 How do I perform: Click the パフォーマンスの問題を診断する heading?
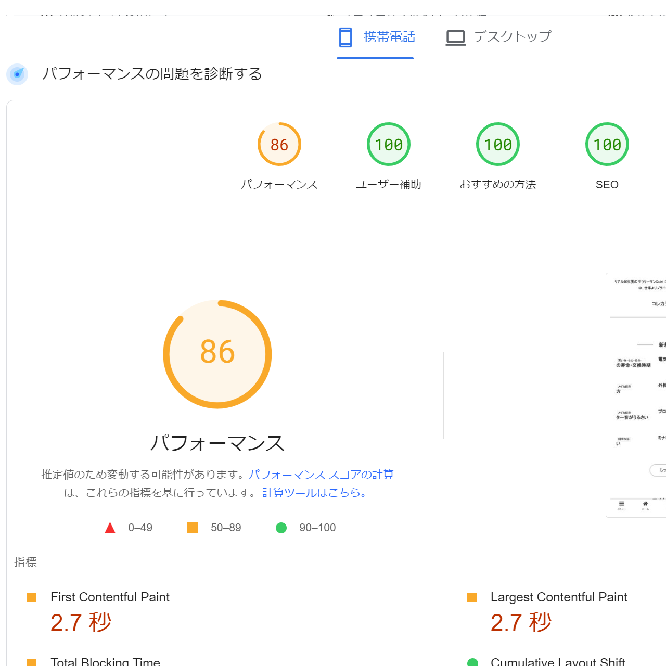click(152, 74)
